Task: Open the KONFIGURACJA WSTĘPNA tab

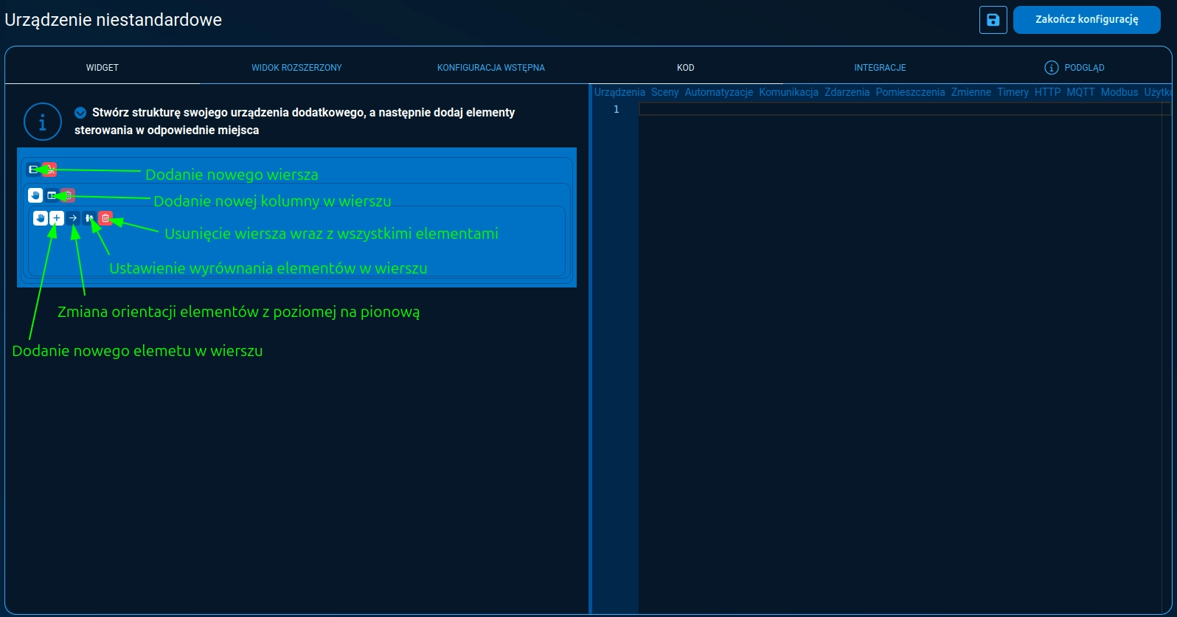Action: (x=490, y=68)
